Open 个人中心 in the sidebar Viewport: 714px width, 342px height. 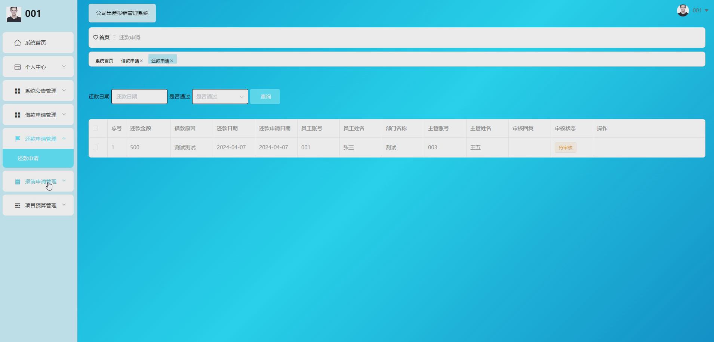coord(38,67)
